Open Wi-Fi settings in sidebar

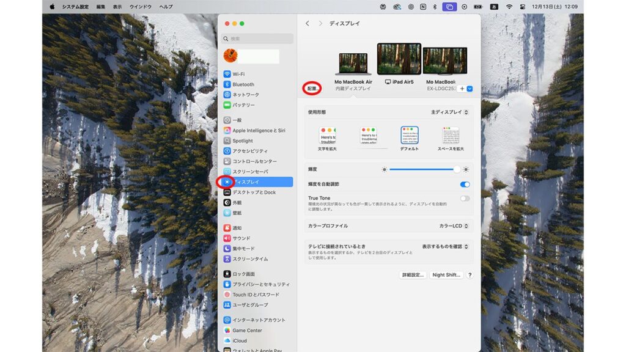point(238,74)
